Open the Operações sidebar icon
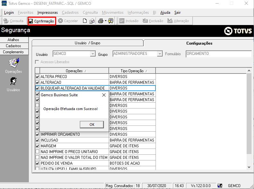Viewport: 254px width, 189px height. [13, 63]
